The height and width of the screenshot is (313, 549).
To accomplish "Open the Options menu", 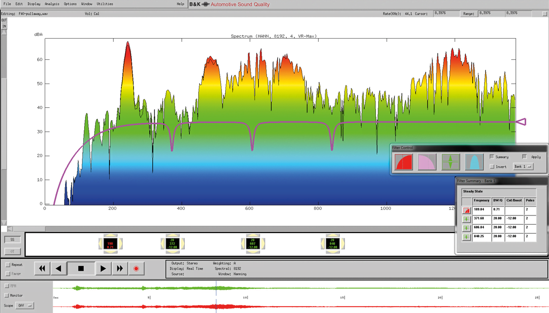I will tap(70, 4).
